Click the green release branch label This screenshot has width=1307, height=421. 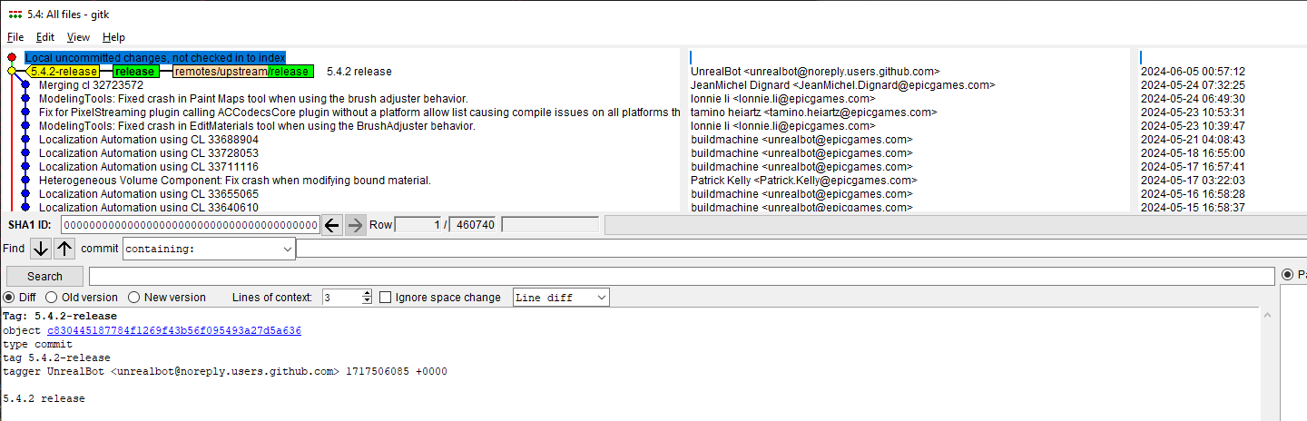pos(134,72)
